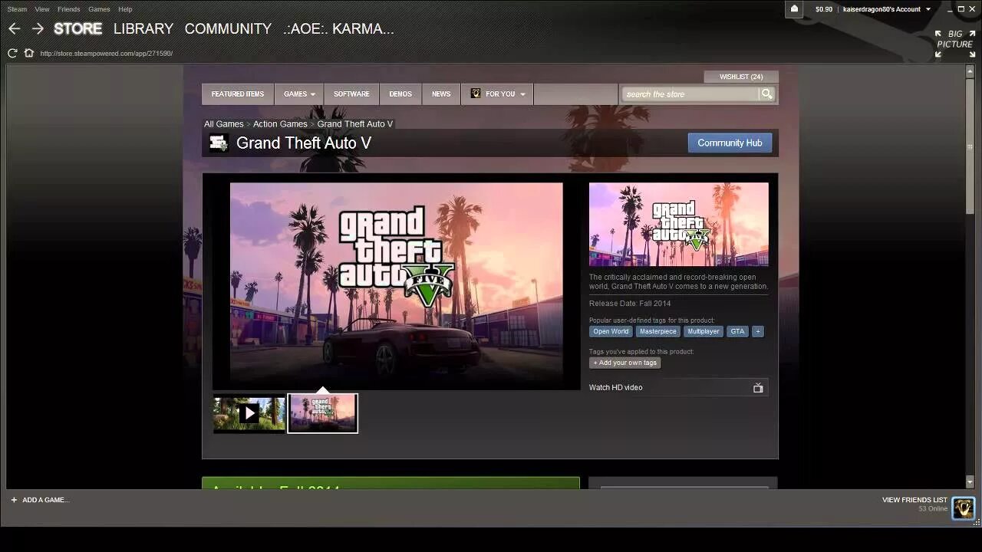Image resolution: width=982 pixels, height=552 pixels.
Task: Select the GTA tag
Action: (737, 331)
